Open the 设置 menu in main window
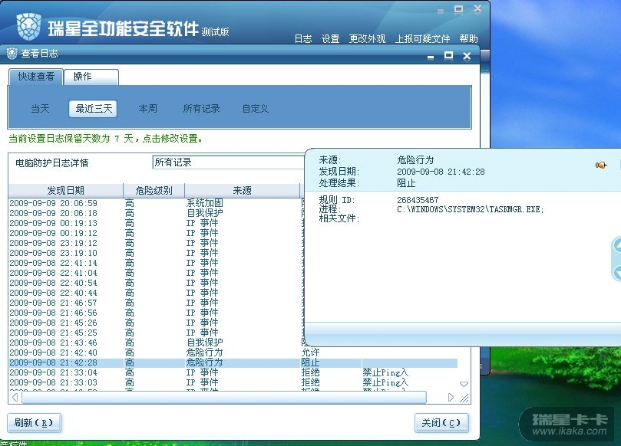 [330, 39]
